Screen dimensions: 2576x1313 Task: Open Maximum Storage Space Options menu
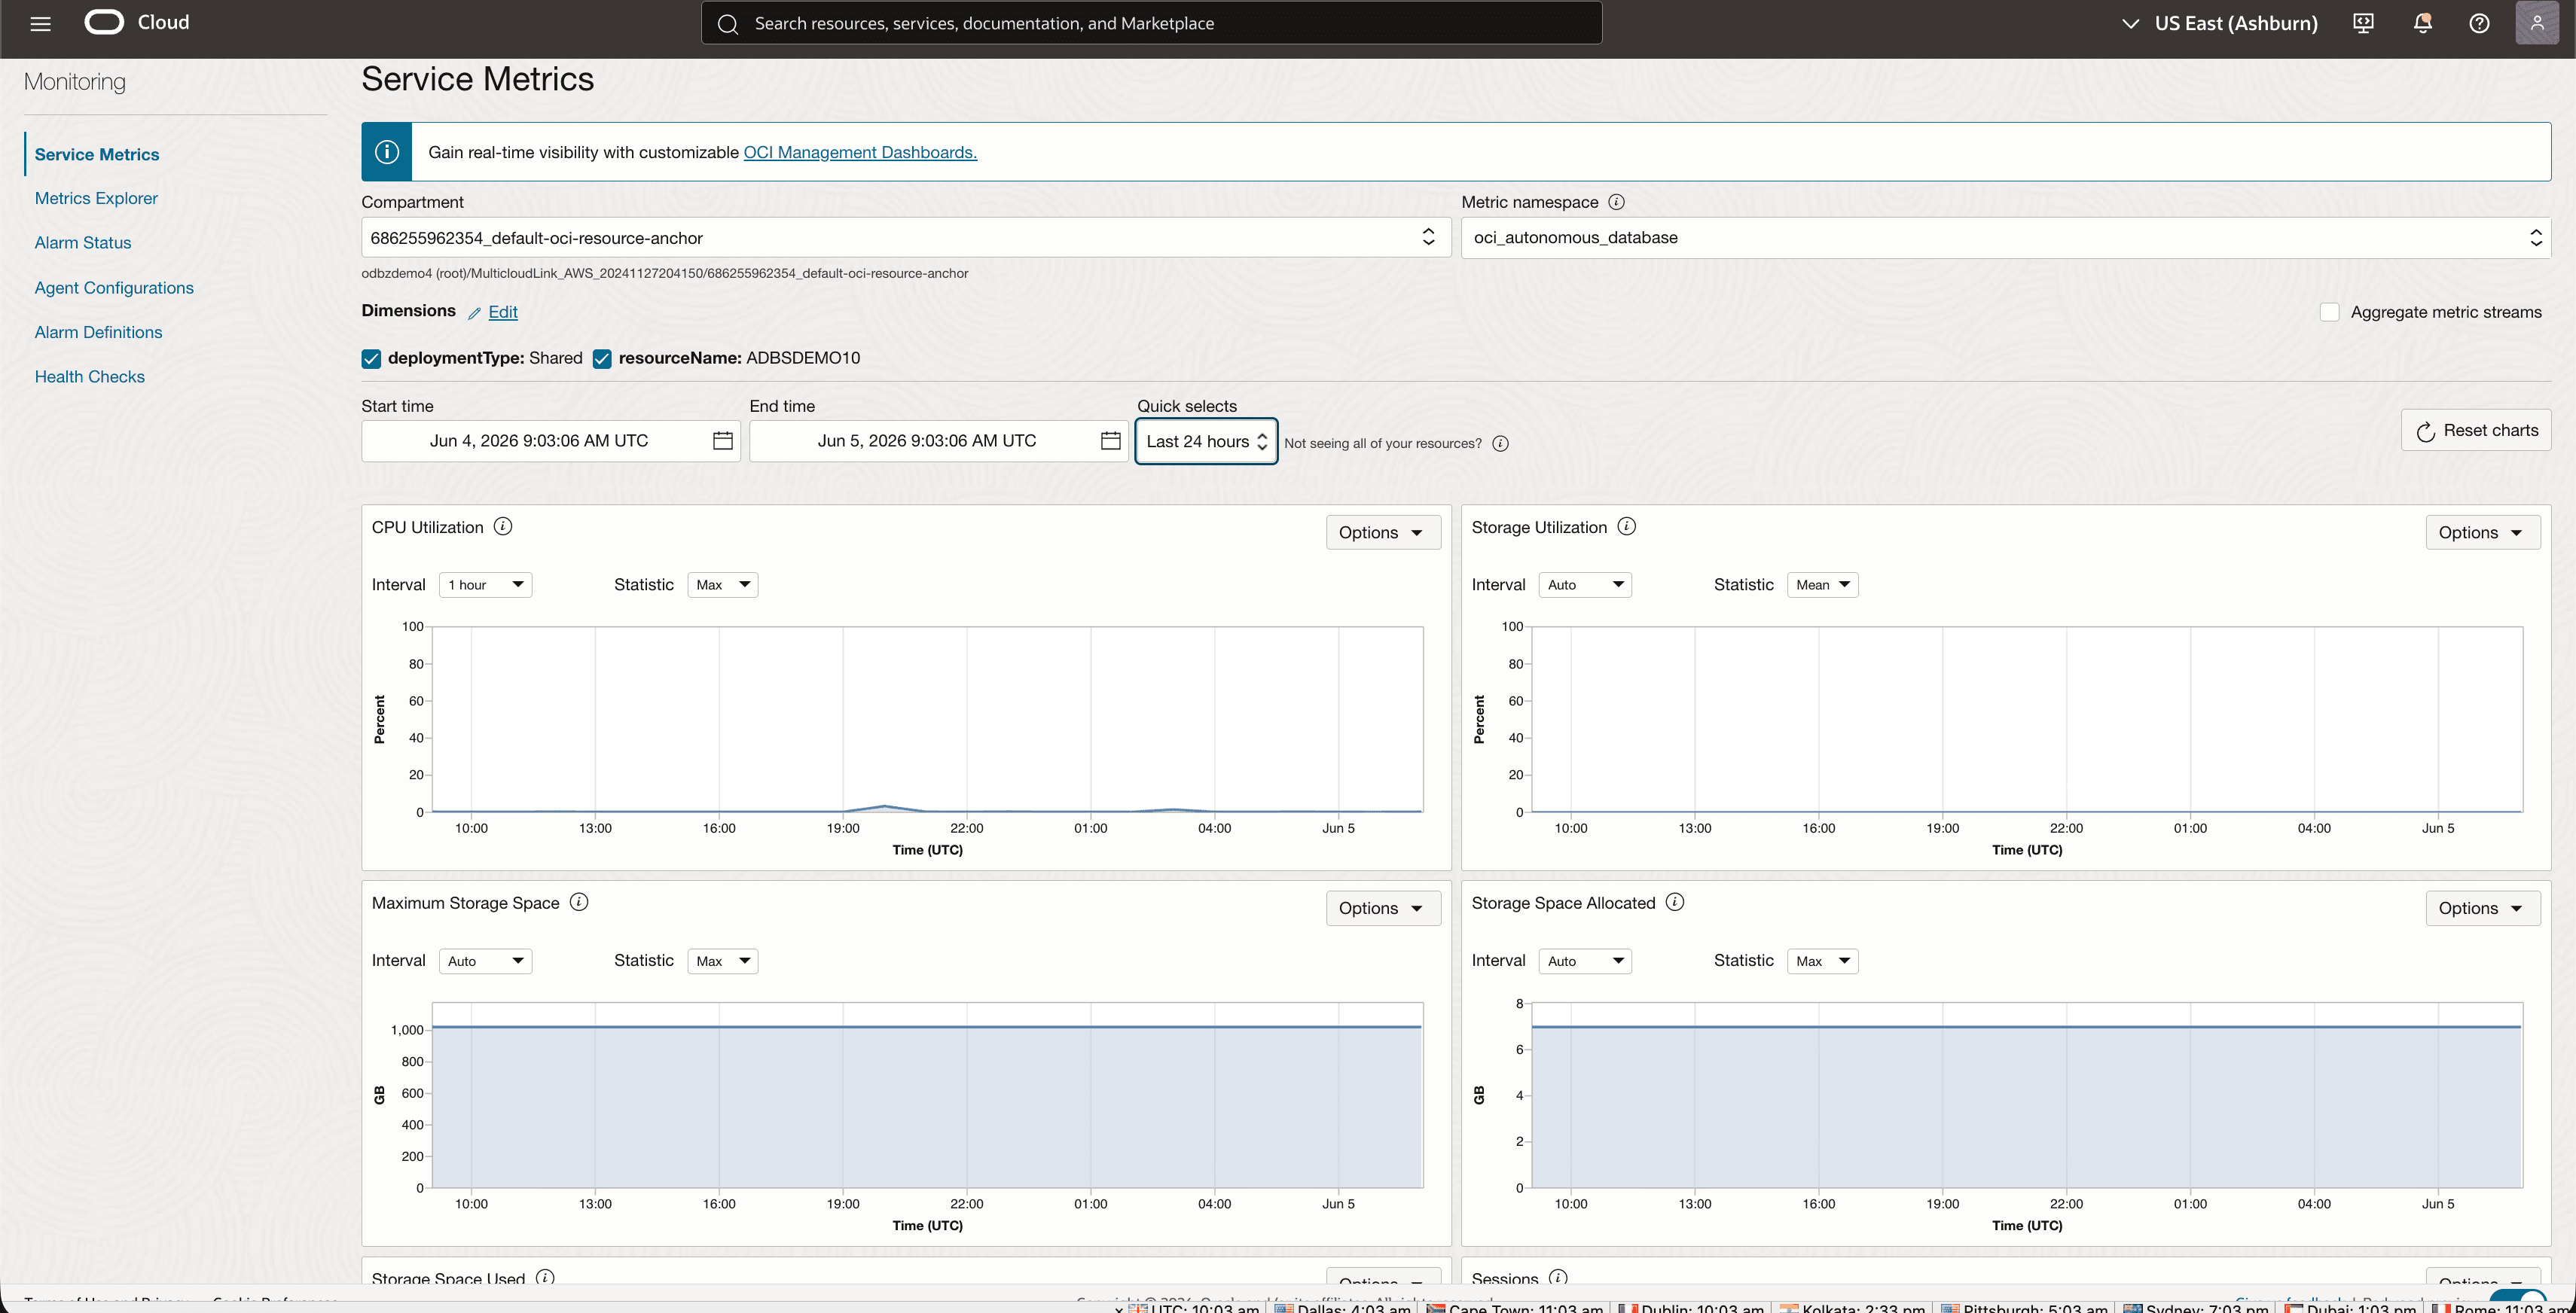coord(1383,908)
